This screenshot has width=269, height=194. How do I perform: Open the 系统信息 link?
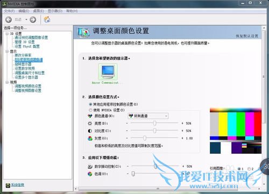18,185
